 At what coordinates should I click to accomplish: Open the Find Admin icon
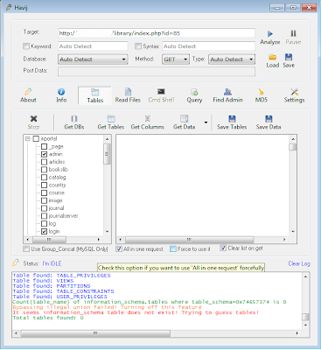point(227,92)
